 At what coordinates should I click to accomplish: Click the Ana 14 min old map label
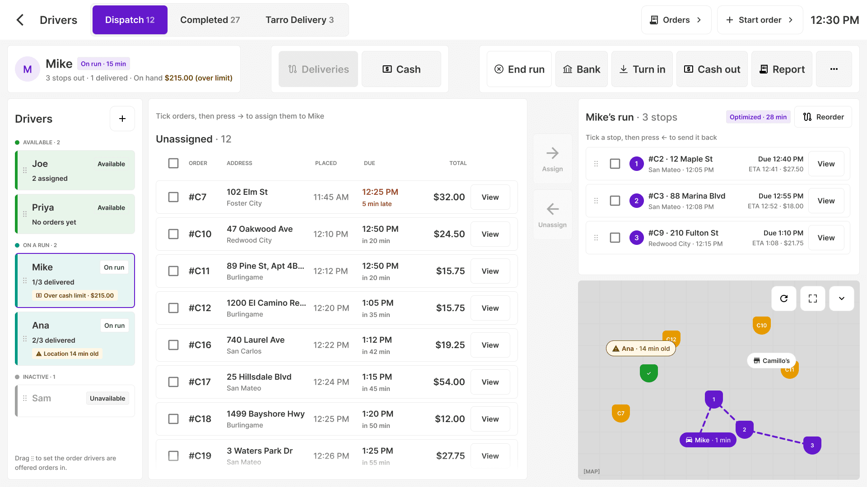point(641,349)
